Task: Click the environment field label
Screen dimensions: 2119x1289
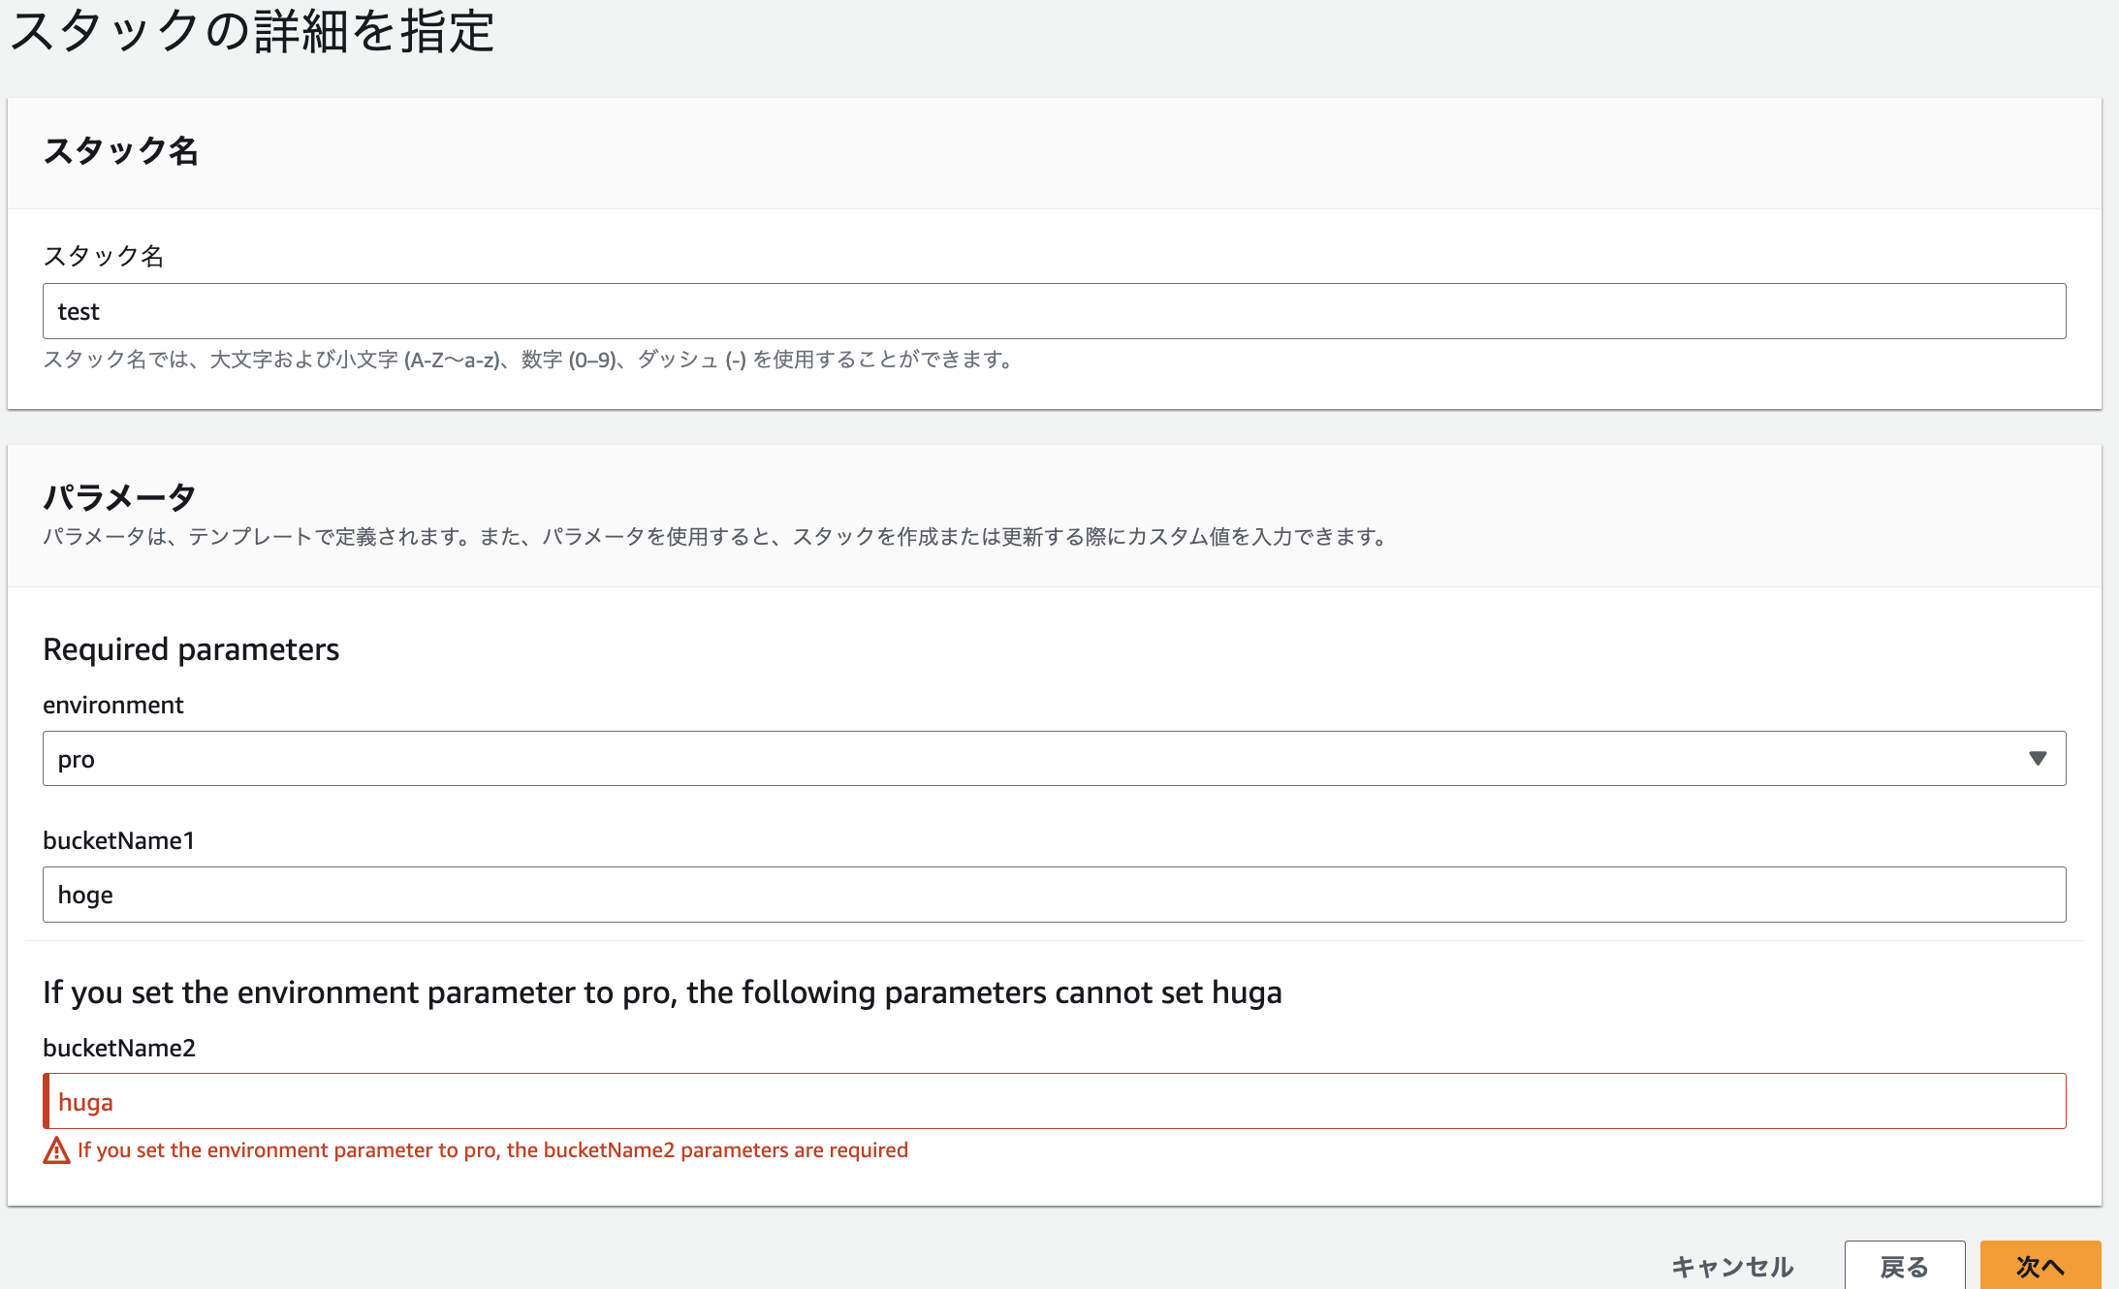Action: click(113, 705)
